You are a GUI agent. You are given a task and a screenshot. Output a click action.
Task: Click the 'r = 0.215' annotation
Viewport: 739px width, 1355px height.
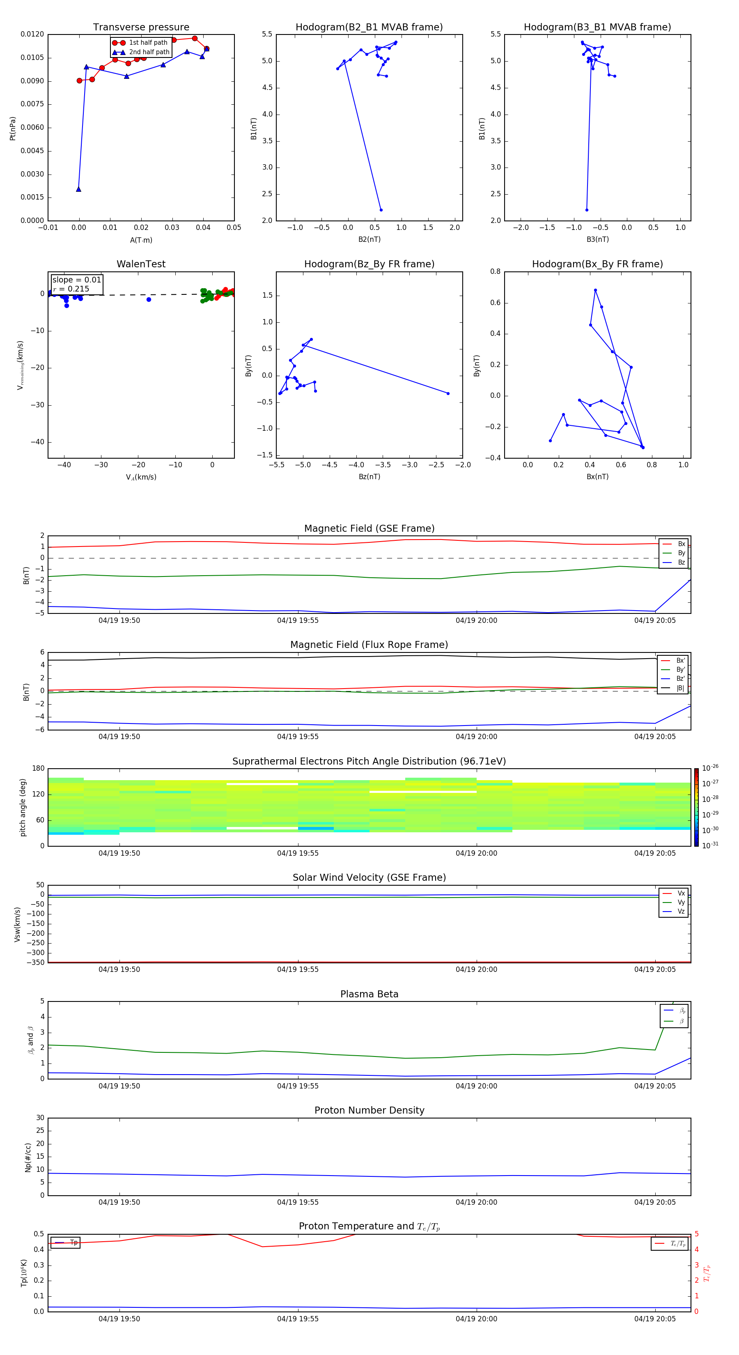pos(71,289)
